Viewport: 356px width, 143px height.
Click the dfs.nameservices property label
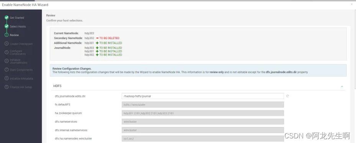pyautogui.click(x=66, y=122)
